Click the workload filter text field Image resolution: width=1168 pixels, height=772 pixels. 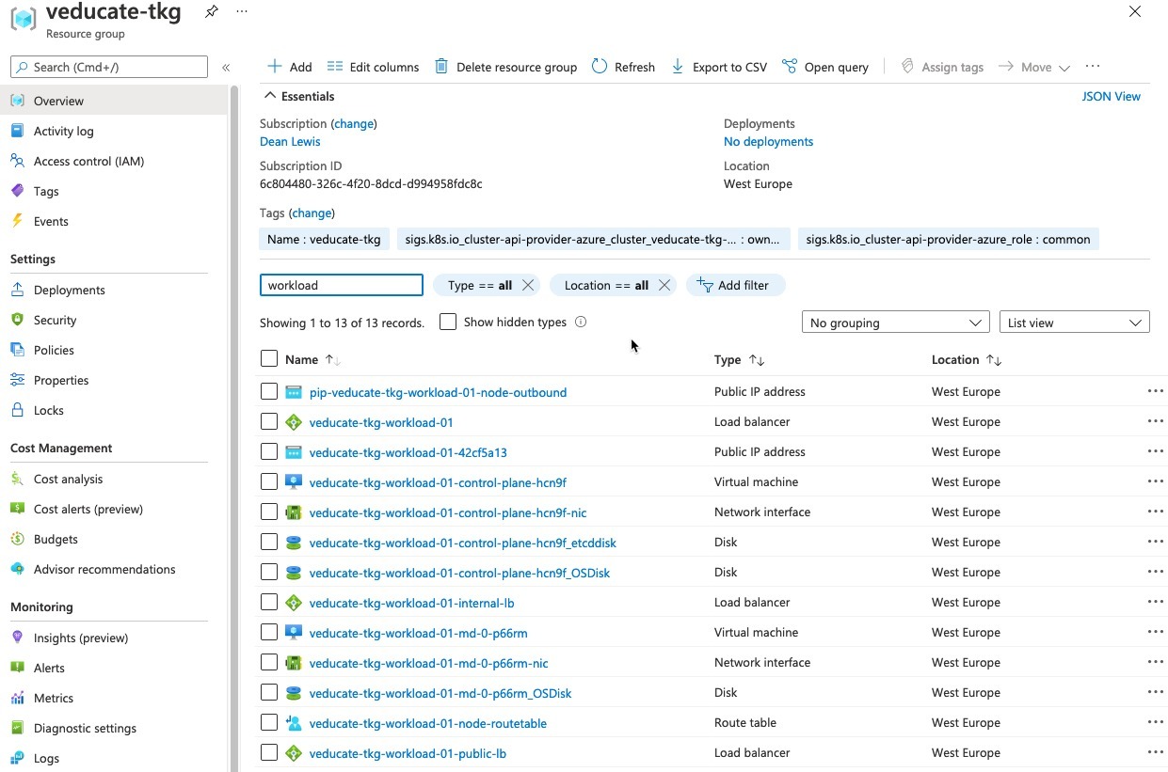pyautogui.click(x=342, y=285)
